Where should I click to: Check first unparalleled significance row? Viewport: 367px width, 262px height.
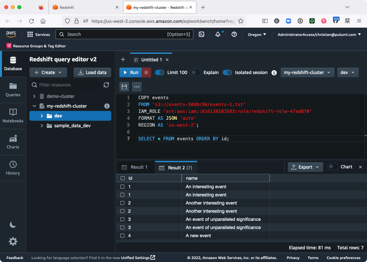coord(122,219)
